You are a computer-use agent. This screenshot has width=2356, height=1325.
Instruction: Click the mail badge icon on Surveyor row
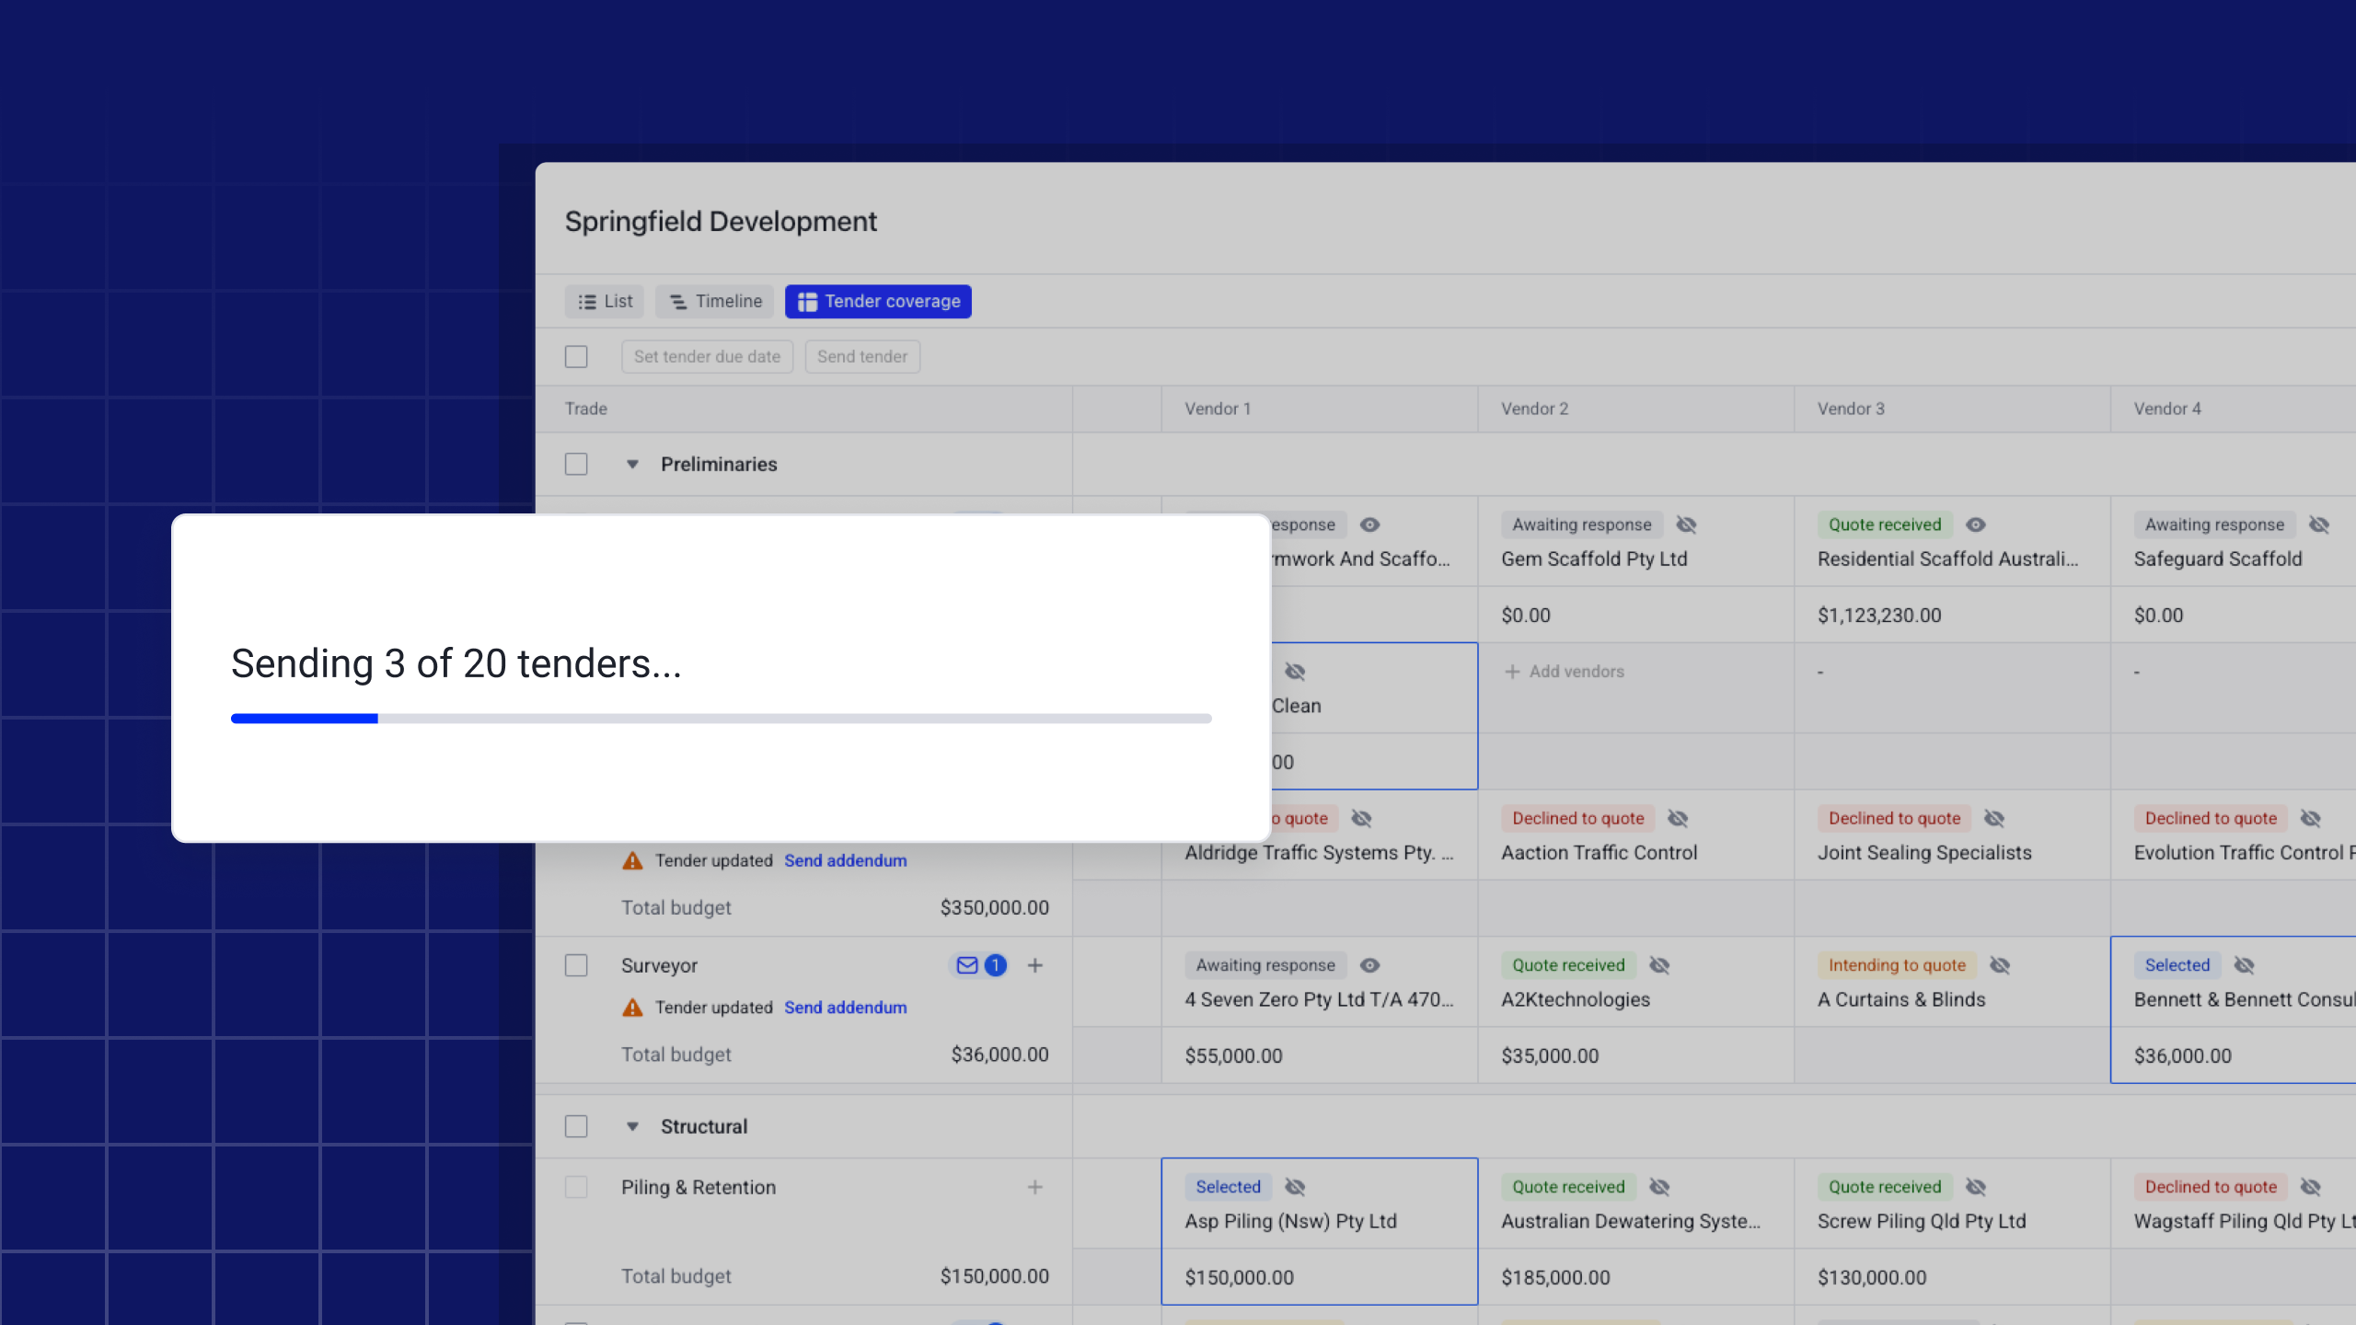pyautogui.click(x=967, y=965)
